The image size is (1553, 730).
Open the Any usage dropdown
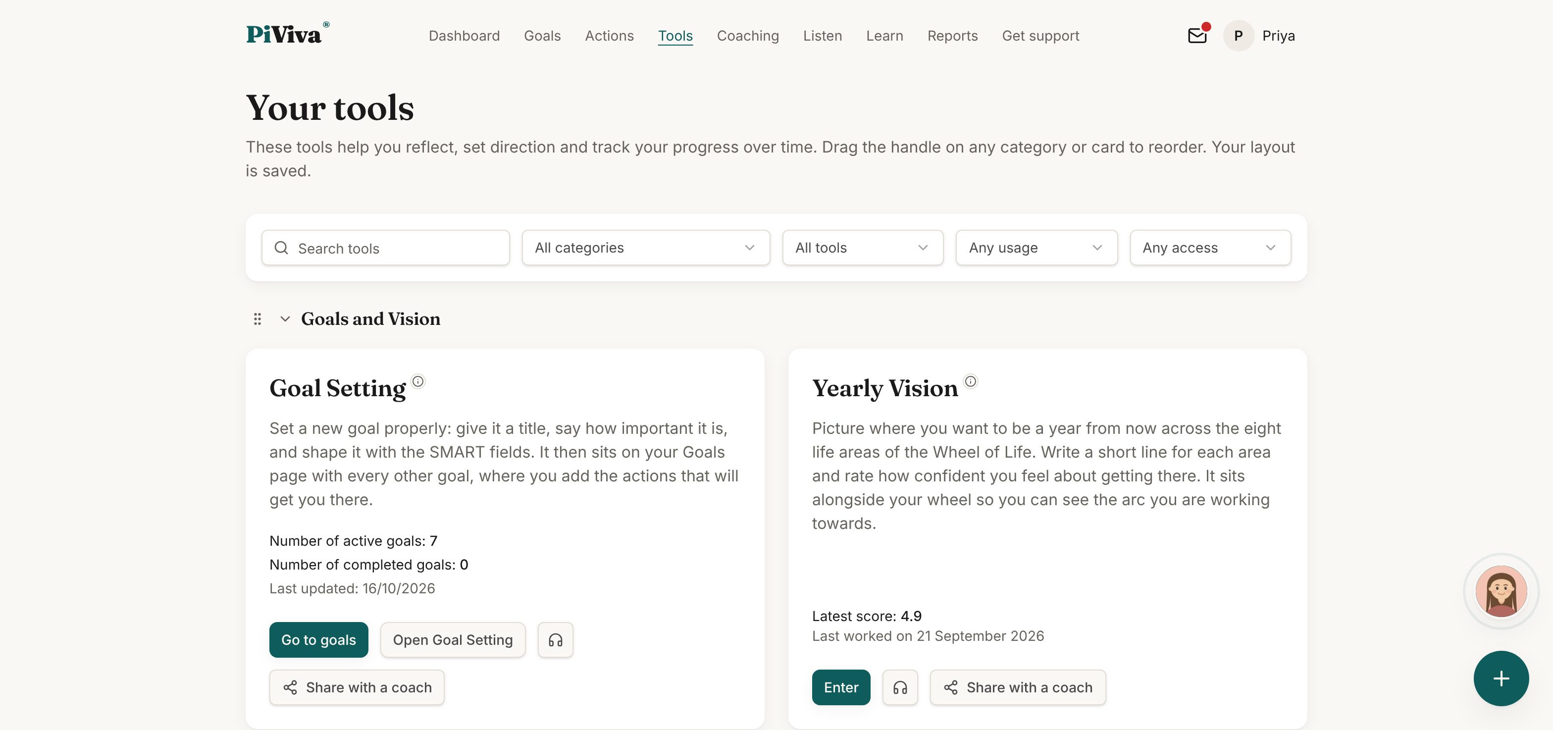point(1036,248)
